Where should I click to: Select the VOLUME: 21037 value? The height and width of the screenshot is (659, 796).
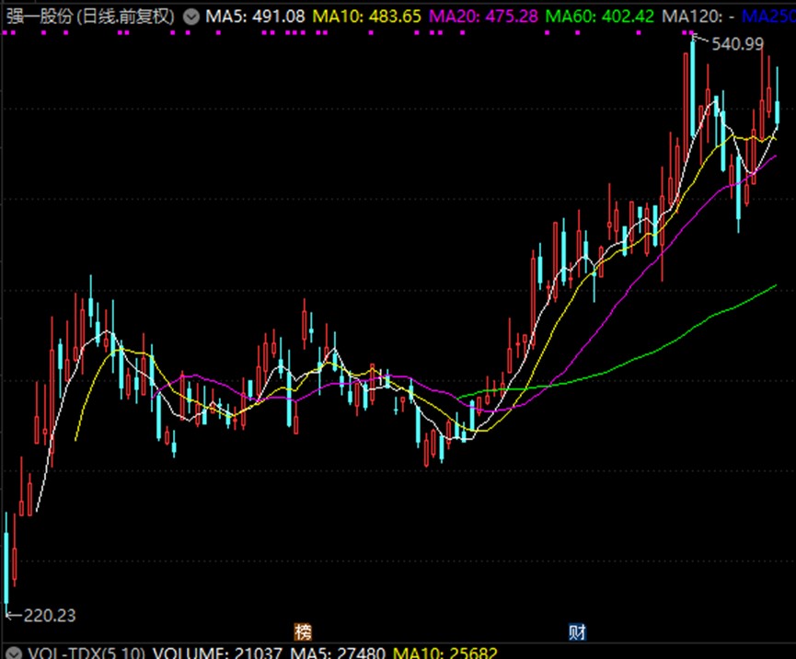(x=217, y=653)
